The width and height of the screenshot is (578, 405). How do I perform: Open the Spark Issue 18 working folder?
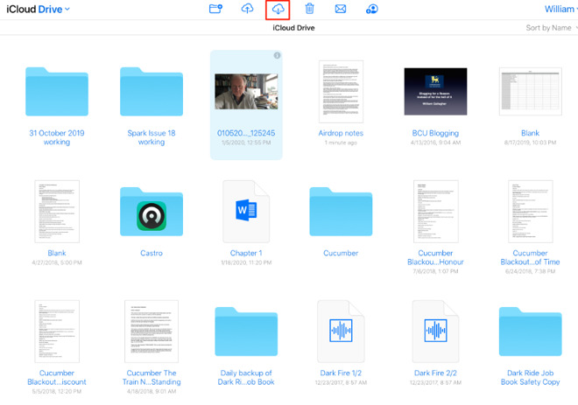point(151,92)
